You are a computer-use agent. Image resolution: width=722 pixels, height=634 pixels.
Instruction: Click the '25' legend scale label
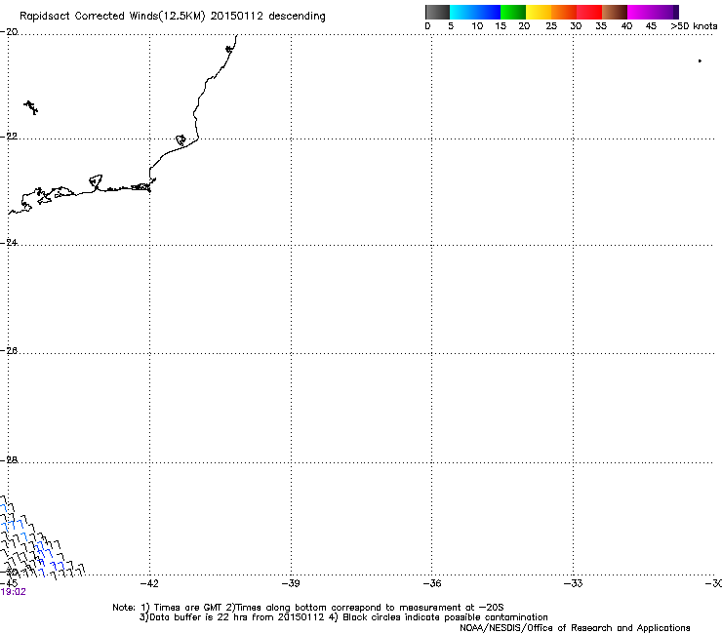click(x=551, y=26)
